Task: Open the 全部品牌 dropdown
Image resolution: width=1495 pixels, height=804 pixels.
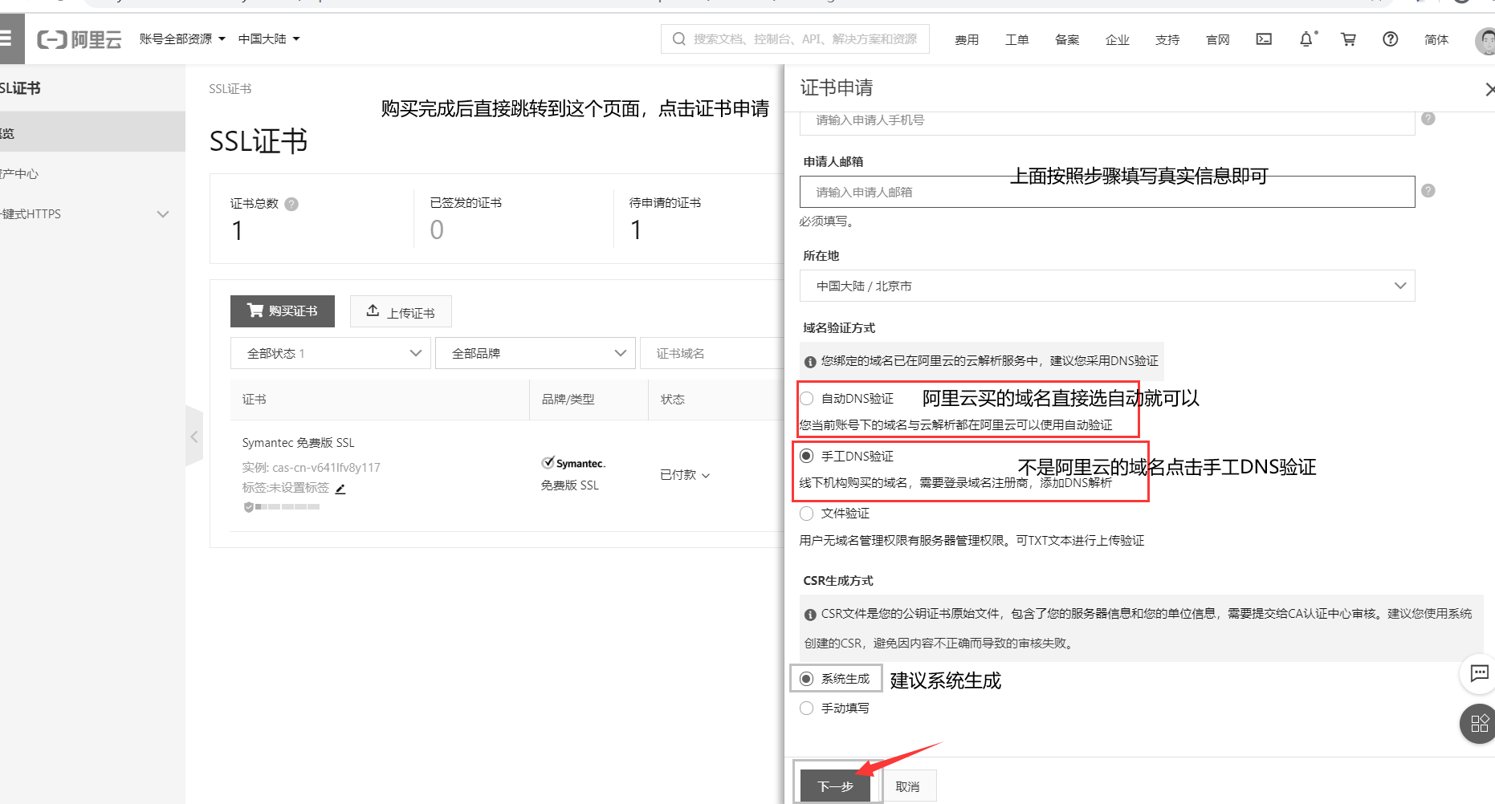Action: (535, 353)
